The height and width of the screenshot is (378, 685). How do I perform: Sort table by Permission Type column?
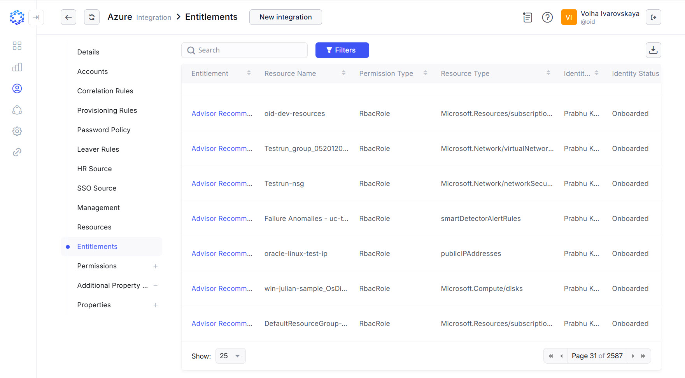pos(425,73)
